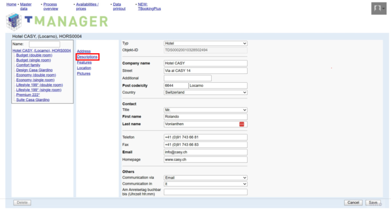
Task: Open Data printout menu item
Action: coord(119,7)
